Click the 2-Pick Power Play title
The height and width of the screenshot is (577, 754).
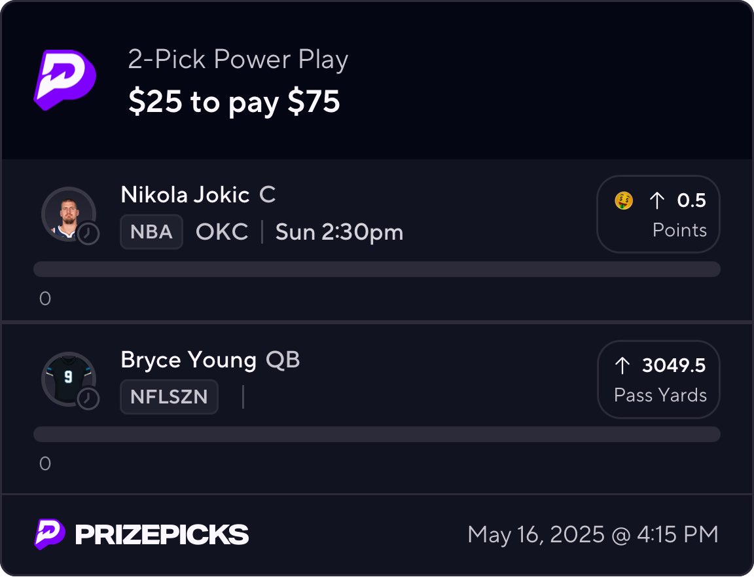pyautogui.click(x=238, y=60)
